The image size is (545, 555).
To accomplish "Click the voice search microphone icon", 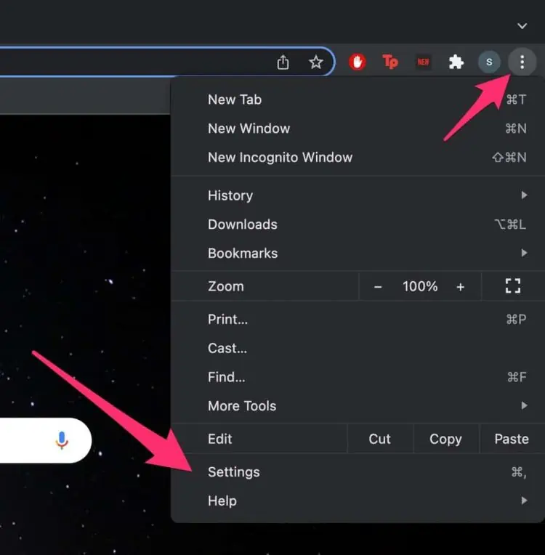I will pos(62,440).
